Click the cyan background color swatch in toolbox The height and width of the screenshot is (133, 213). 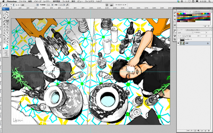[x=7, y=48]
